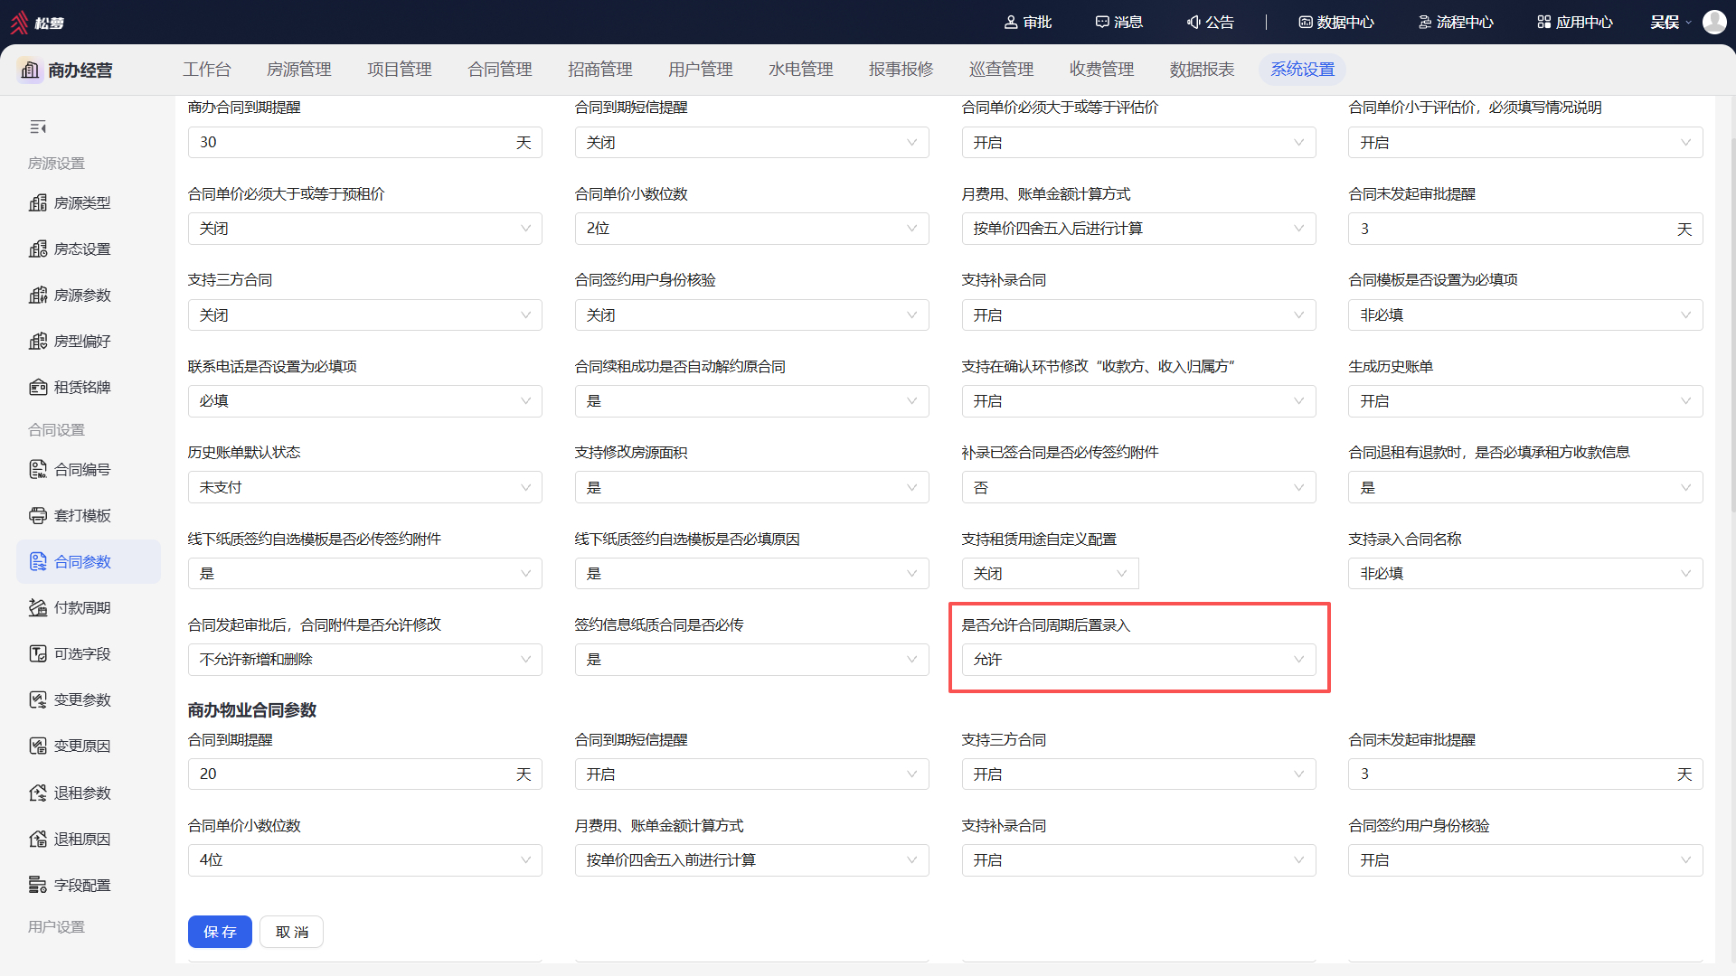Switch to the 水电管理 tab
This screenshot has height=976, width=1736.
801,70
